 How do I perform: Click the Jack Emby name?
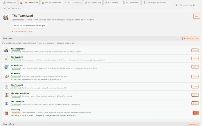(16, 110)
